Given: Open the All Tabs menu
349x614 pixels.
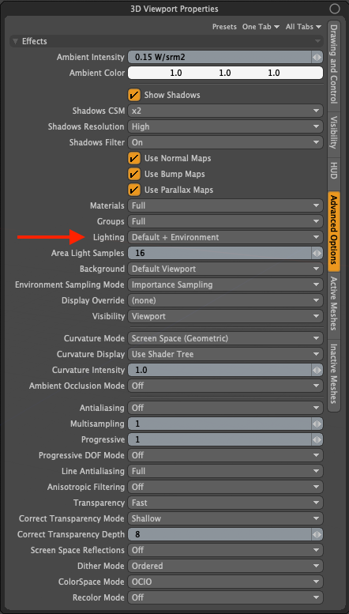Looking at the screenshot, I should pos(303,27).
